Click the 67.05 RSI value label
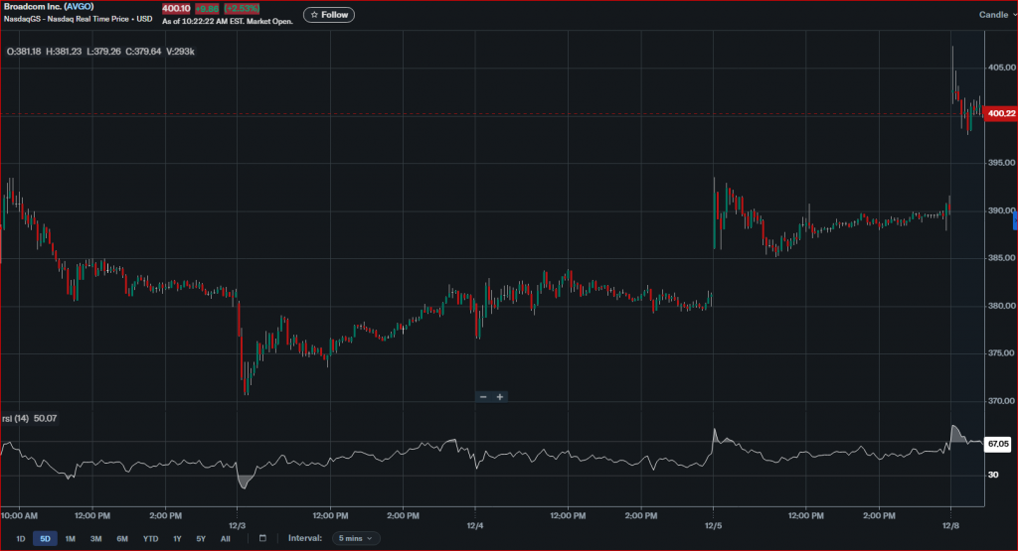1018x551 pixels. (997, 443)
